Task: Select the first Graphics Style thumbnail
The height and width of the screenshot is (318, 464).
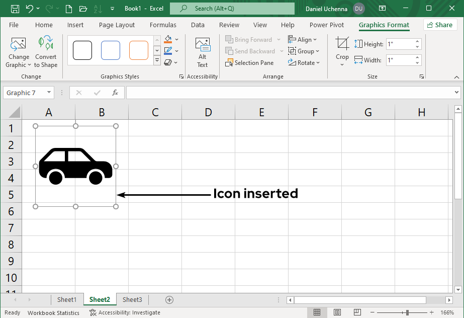Action: point(82,50)
